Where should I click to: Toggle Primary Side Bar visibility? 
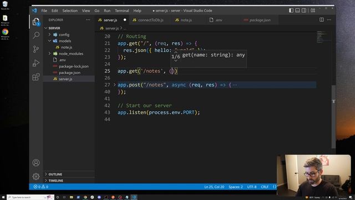pos(291,11)
